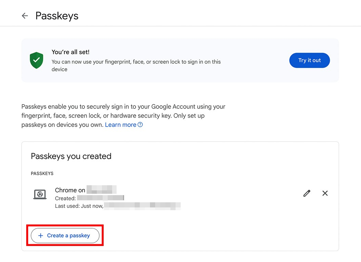361x262 pixels.
Task: Click the Chrome laptop device icon
Action: (x=40, y=194)
